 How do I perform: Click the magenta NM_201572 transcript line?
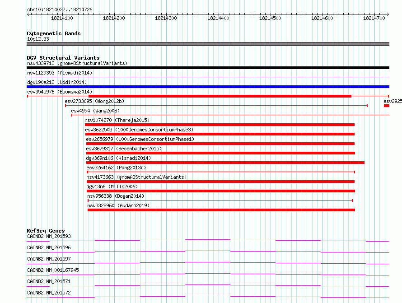[x=208, y=297]
